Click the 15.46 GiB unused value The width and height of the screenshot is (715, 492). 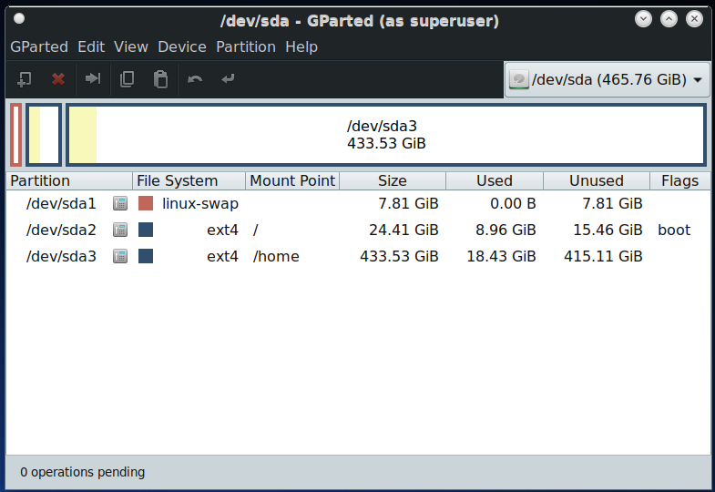608,230
